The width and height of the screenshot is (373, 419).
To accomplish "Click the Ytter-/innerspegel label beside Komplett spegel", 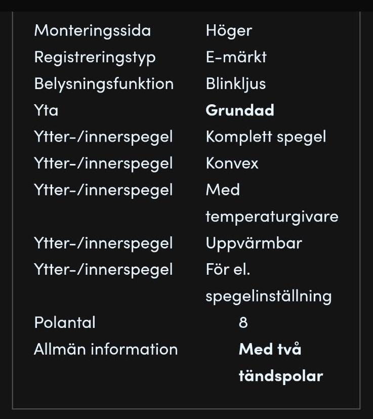I will (103, 137).
